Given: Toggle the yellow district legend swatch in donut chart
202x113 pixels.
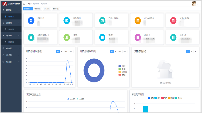Looking at the screenshot, I should pyautogui.click(x=120, y=72).
